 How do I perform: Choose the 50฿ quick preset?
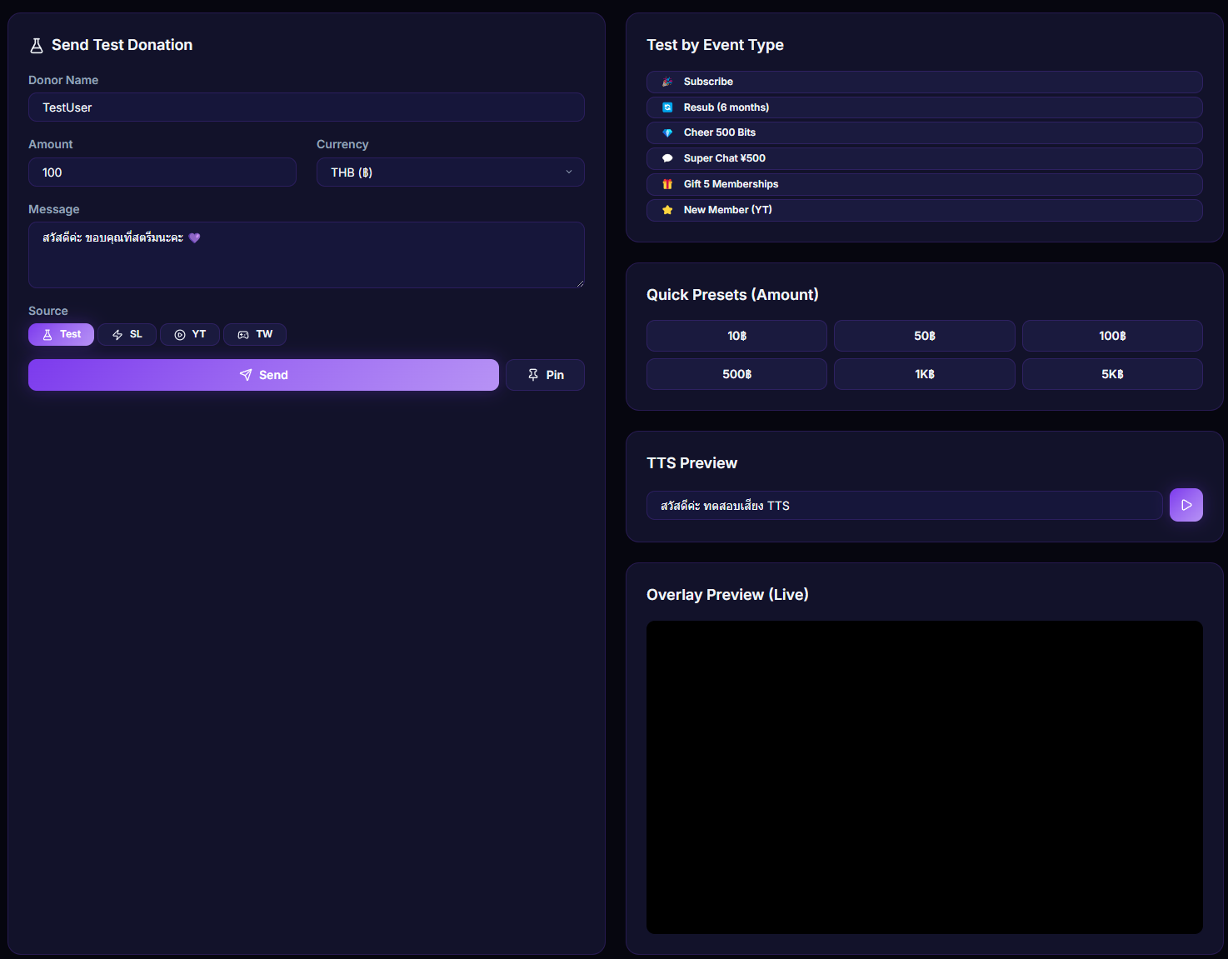925,336
